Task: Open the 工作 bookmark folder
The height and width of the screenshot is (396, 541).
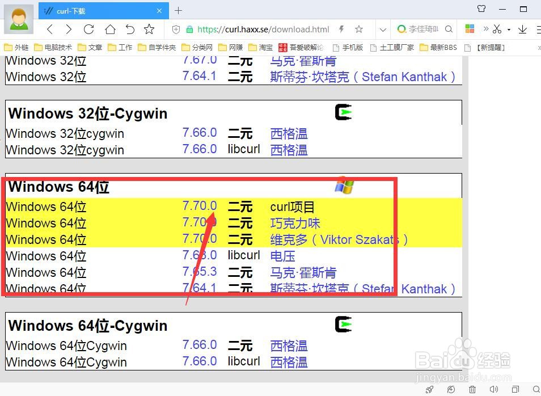Action: [120, 47]
